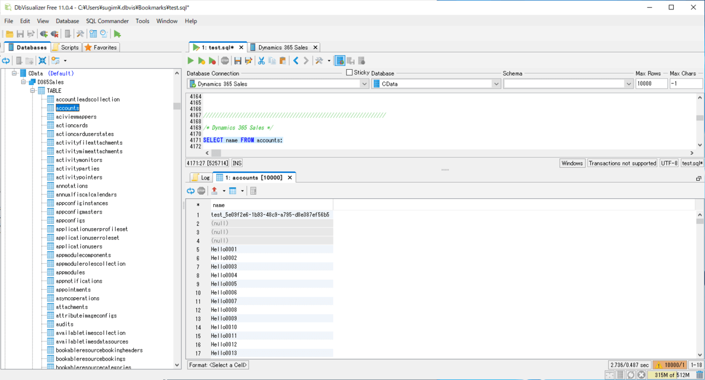This screenshot has width=705, height=380.
Task: Toggle the highlighted result-layout button in editor toolbar
Action: (x=340, y=61)
